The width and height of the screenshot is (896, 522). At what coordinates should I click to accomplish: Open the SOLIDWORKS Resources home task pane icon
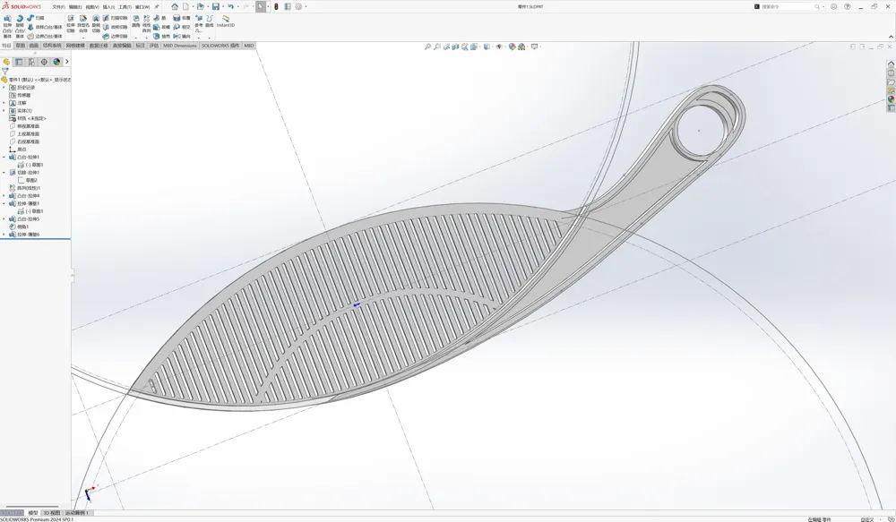[x=891, y=64]
